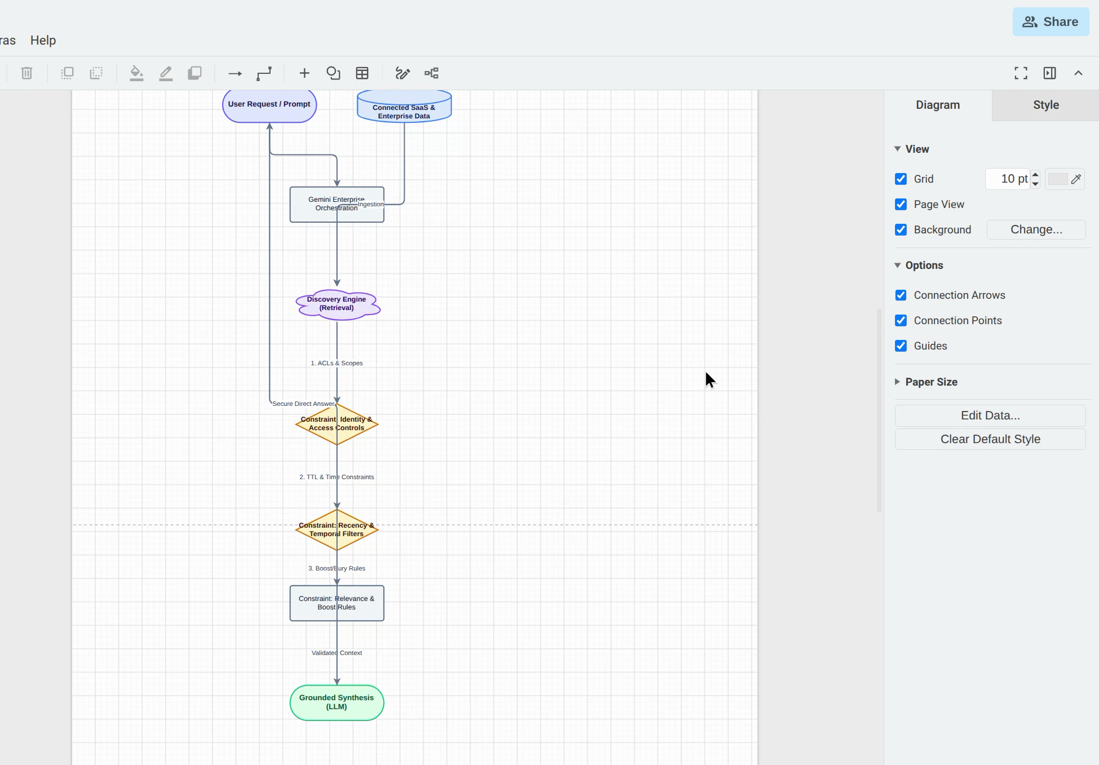The width and height of the screenshot is (1099, 765).
Task: Click the background Change... button
Action: (1036, 230)
